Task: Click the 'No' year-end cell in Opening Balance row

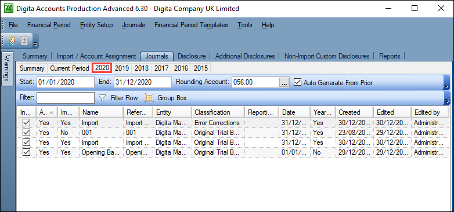Action: click(x=323, y=152)
